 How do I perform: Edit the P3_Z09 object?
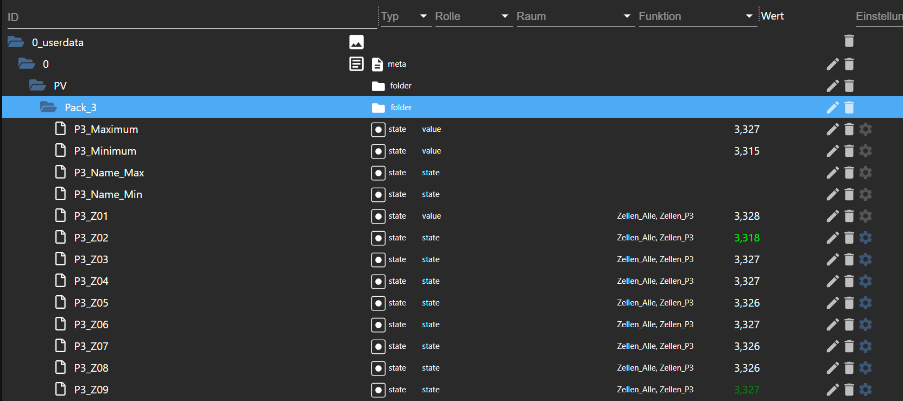coord(832,390)
